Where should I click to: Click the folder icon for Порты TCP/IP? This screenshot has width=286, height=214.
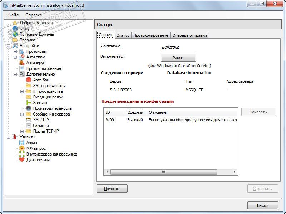pos(29,131)
